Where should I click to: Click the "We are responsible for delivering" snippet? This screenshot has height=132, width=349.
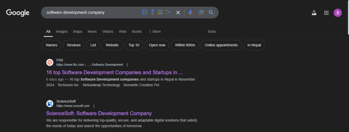point(122,123)
